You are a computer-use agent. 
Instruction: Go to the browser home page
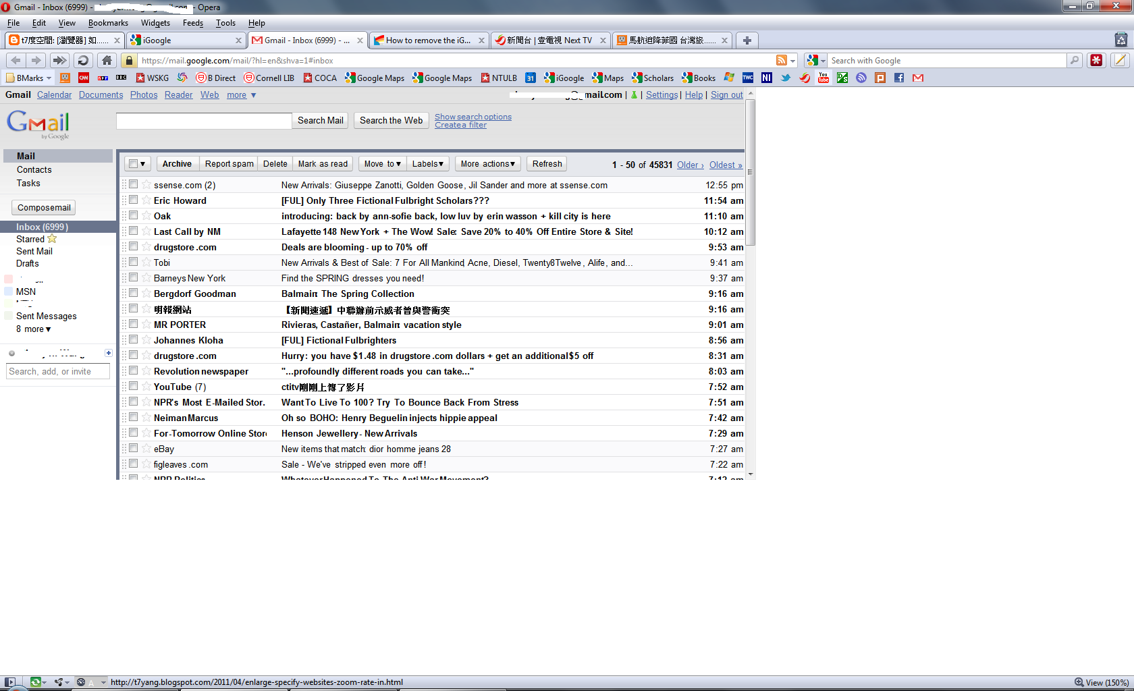point(107,60)
